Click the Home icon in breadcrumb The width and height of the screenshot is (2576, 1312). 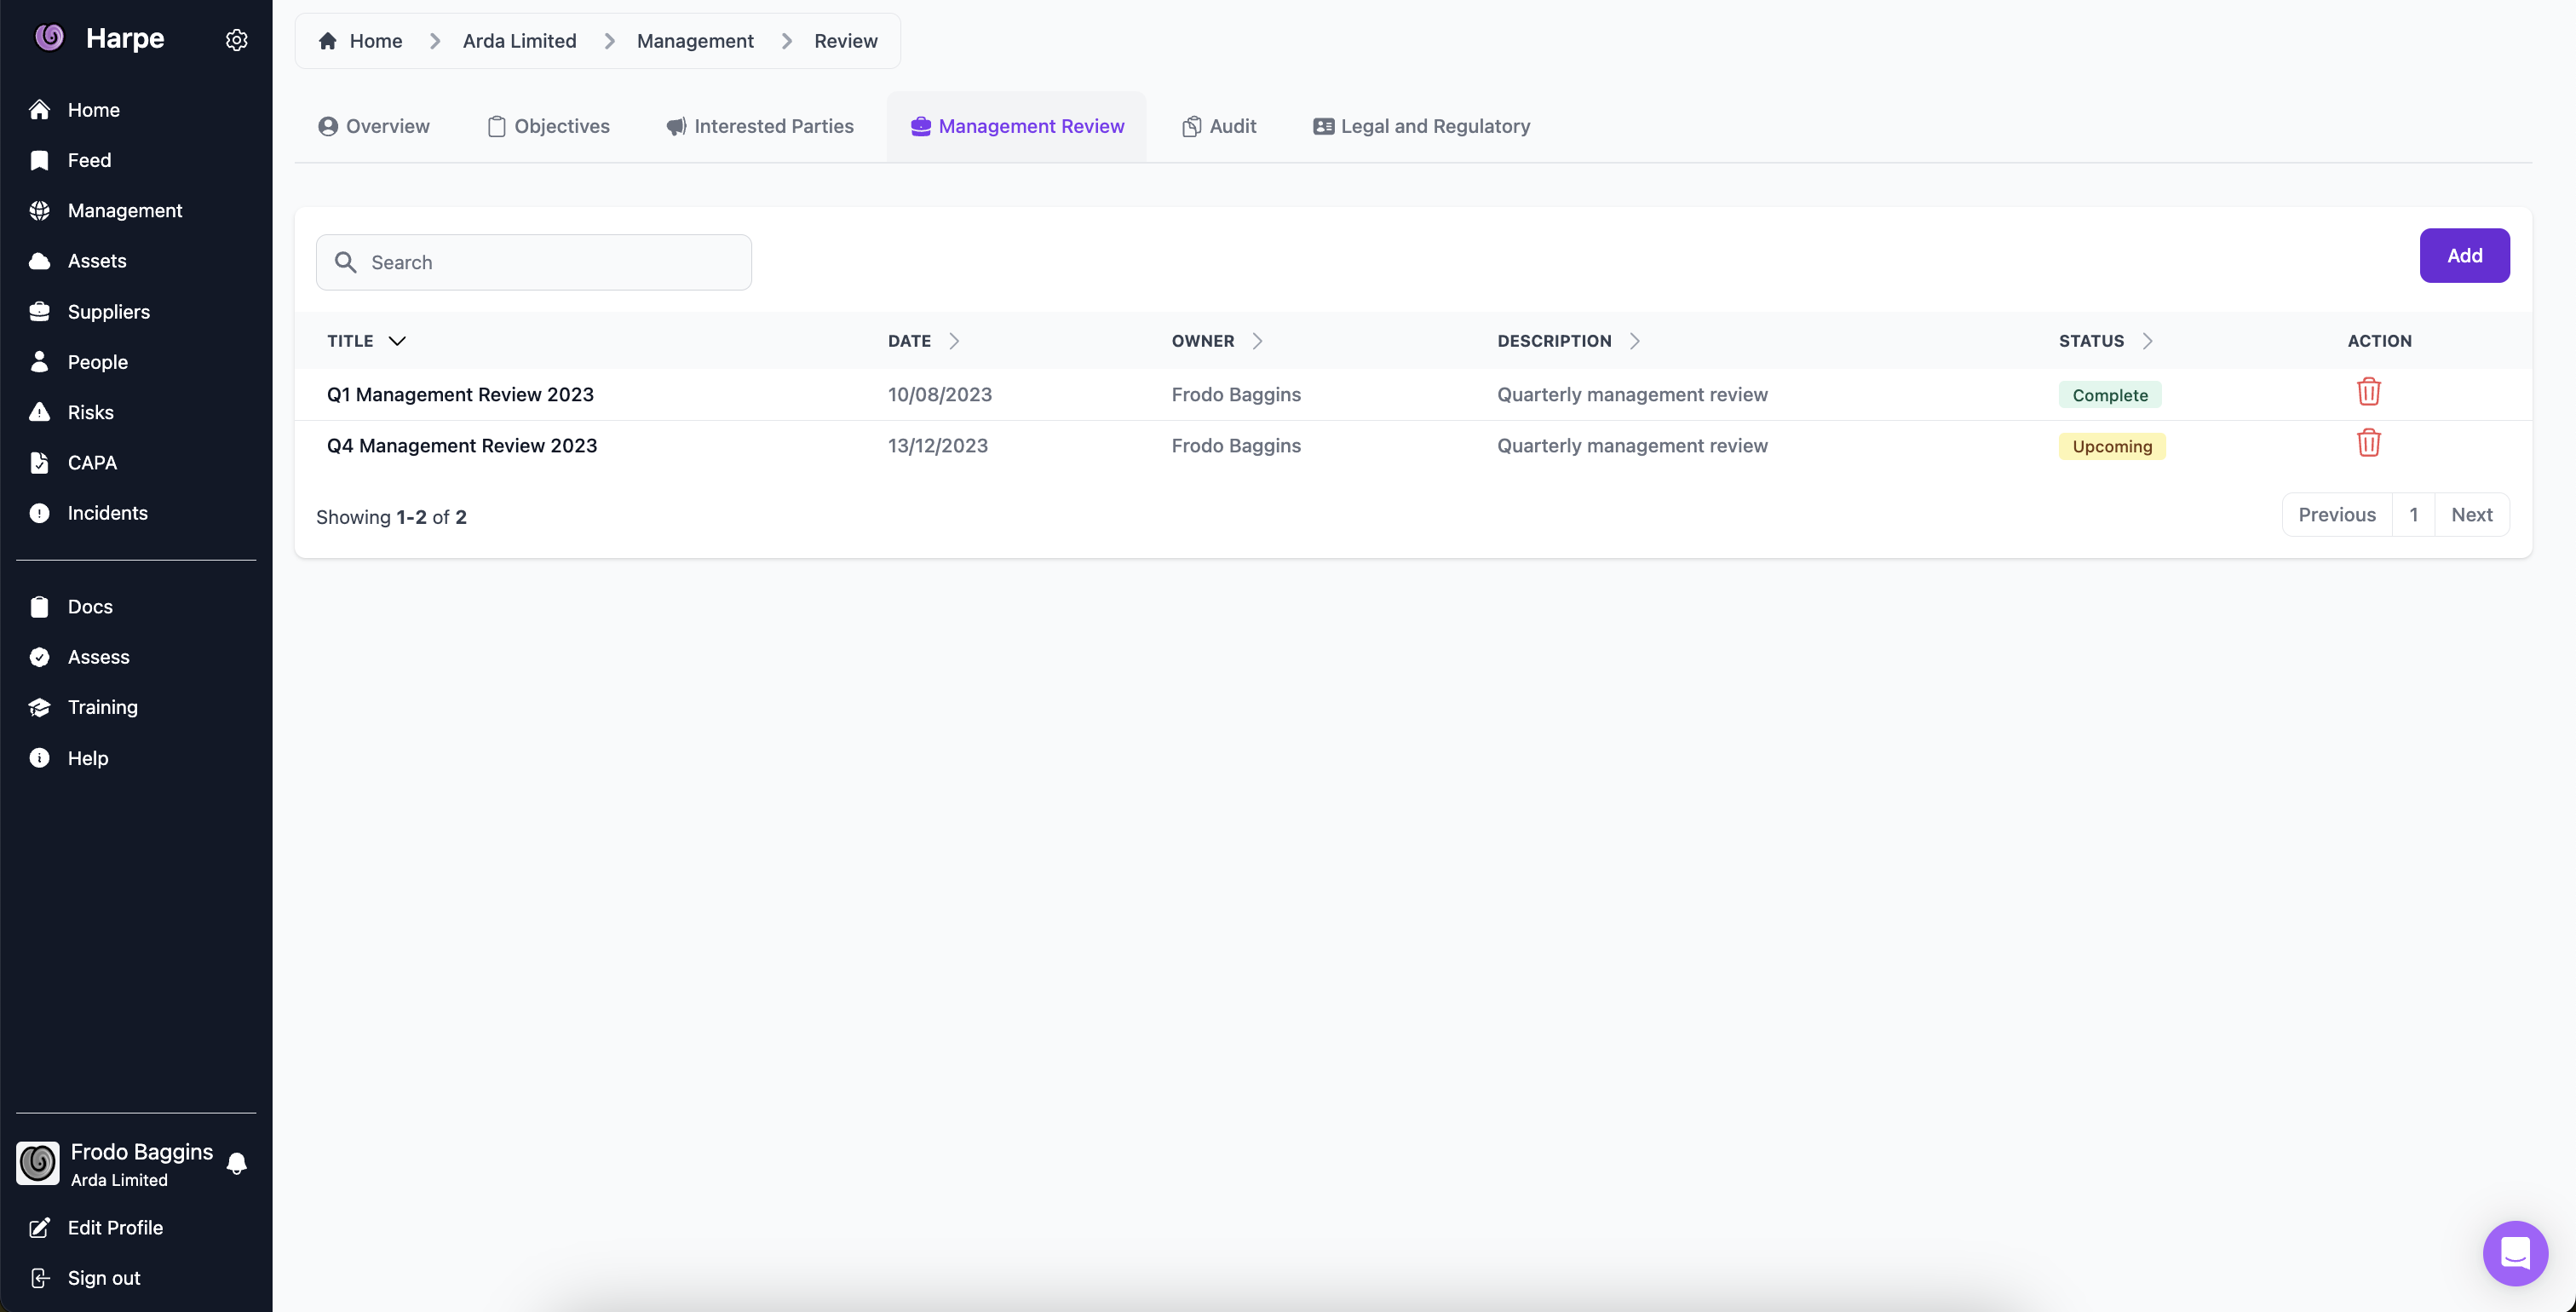328,41
